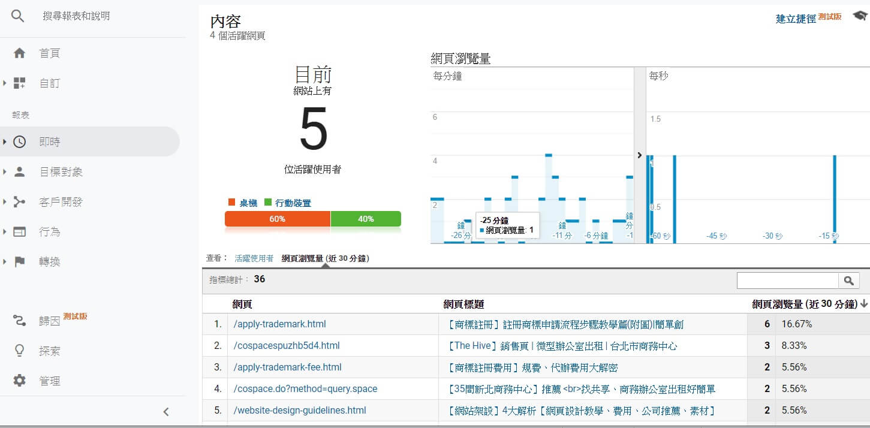Image resolution: width=870 pixels, height=428 pixels.
Task: Click the table filter text field
Action: click(787, 281)
